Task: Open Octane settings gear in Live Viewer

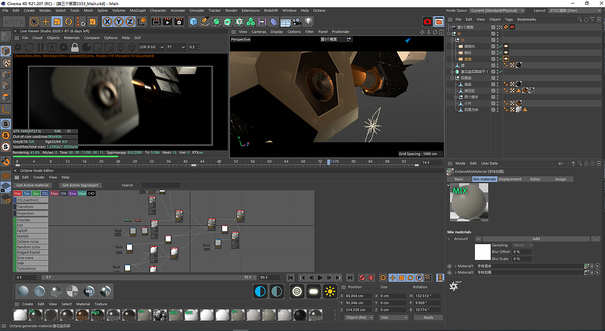Action: click(x=63, y=47)
